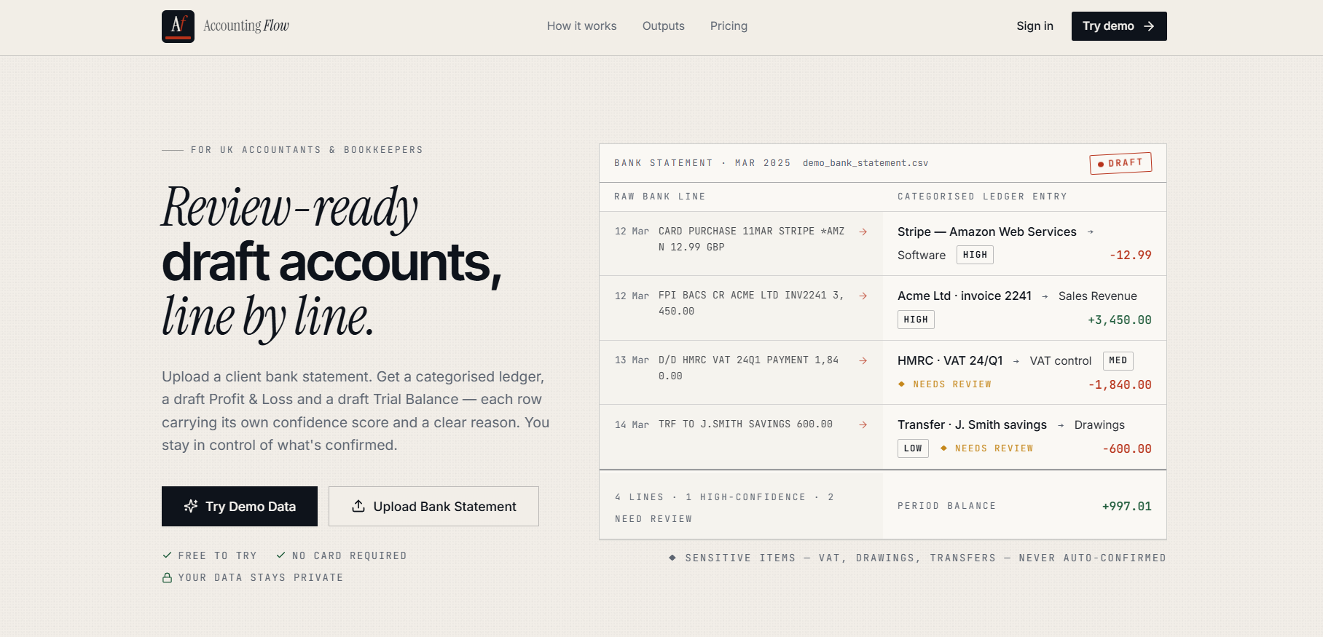Click the MED confidence badge
This screenshot has height=637, width=1323.
[x=1118, y=360]
